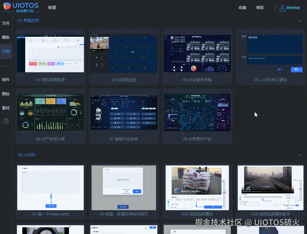
Task: Open the 图标 panel in the sidebar
Action: [6, 94]
